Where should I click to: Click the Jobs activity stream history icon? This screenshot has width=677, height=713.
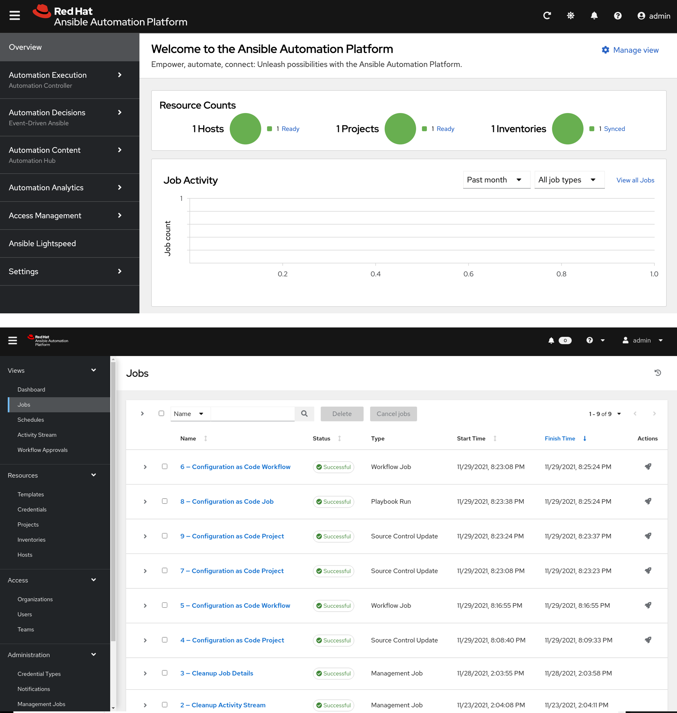pyautogui.click(x=658, y=373)
